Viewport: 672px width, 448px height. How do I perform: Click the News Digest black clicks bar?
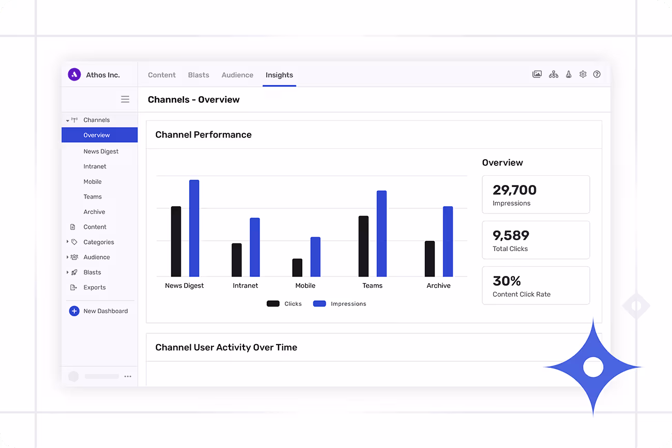pos(176,241)
